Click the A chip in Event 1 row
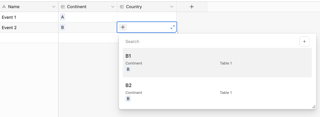Viewport: 320px width, 117px height. pyautogui.click(x=63, y=17)
